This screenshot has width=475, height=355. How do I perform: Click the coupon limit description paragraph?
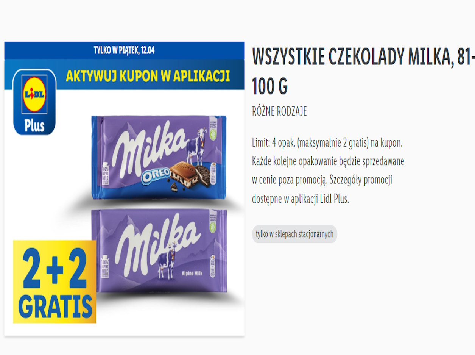coord(328,171)
